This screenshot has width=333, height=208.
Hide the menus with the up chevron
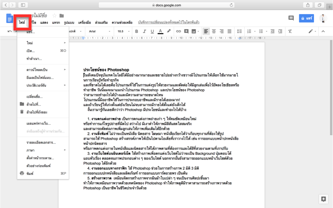coord(323,31)
